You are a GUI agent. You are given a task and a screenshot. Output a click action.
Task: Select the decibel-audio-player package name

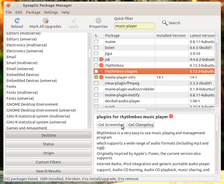click(x=122, y=101)
